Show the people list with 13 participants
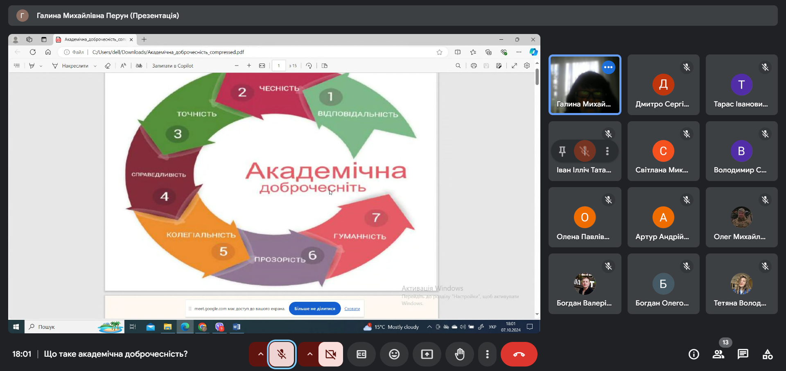This screenshot has width=786, height=371. pos(718,354)
